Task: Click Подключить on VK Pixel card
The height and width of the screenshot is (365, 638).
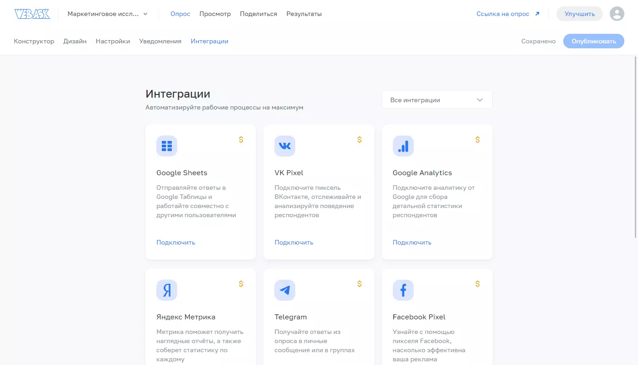Action: pos(294,242)
